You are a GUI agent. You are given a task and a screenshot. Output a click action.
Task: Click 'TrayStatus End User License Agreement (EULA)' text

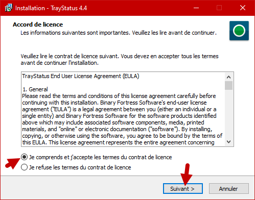pos(81,76)
